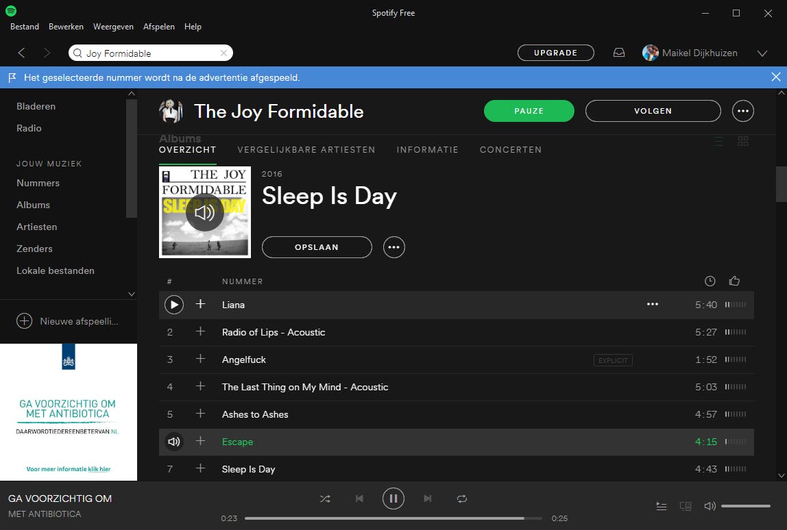The width and height of the screenshot is (787, 530).
Task: Sort tracks by popularity thumbs-up icon
Action: pyautogui.click(x=734, y=281)
